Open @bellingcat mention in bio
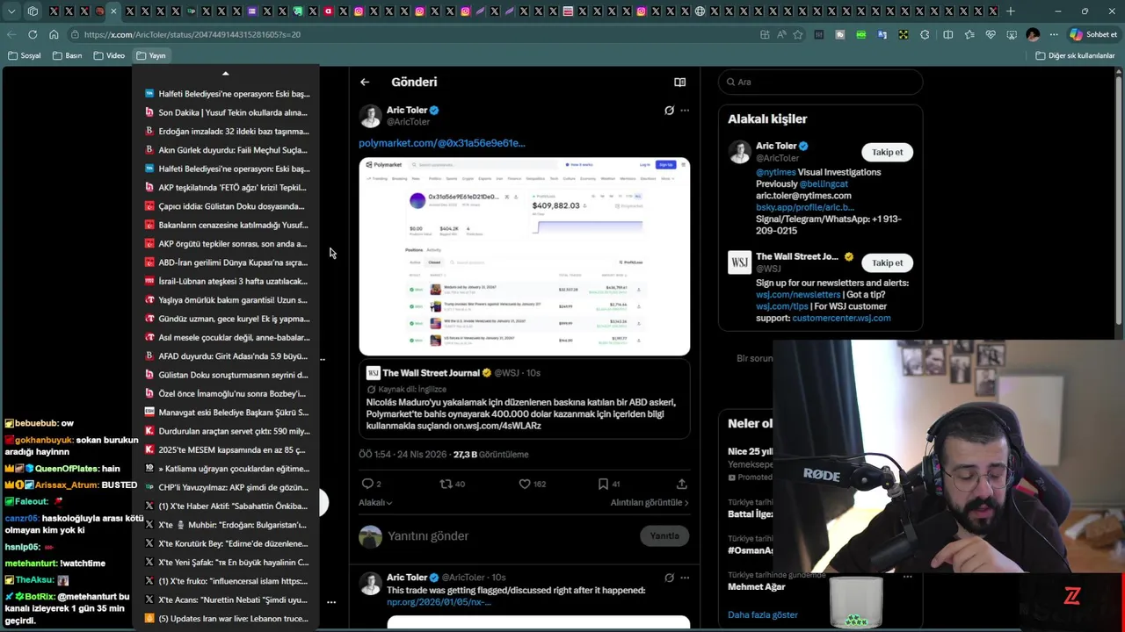1125x632 pixels. point(826,184)
